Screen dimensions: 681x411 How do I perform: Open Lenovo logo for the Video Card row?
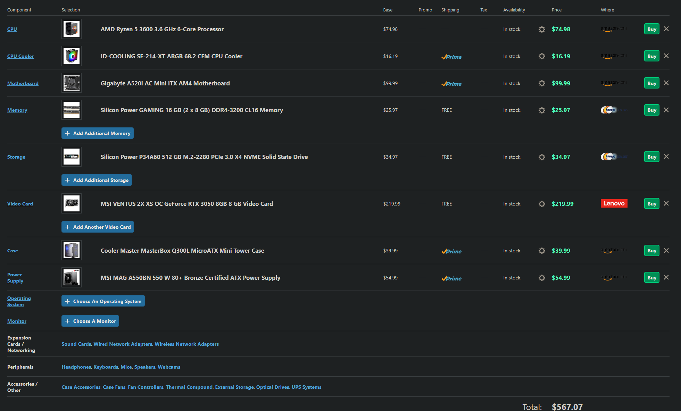click(614, 203)
